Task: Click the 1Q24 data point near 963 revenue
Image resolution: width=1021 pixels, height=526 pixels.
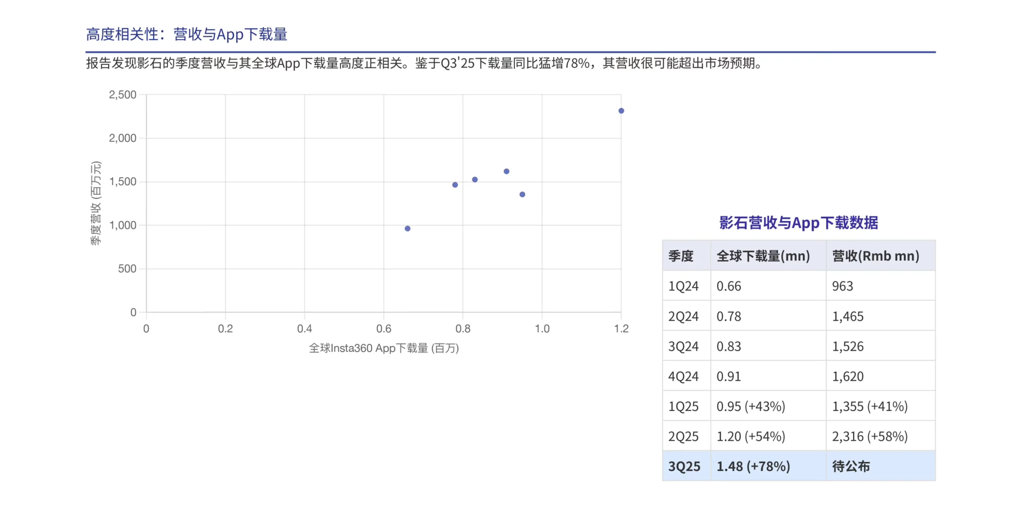Action: (x=407, y=227)
